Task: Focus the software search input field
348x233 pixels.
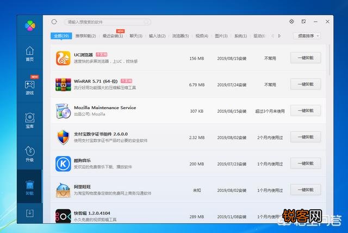Action: [108, 22]
